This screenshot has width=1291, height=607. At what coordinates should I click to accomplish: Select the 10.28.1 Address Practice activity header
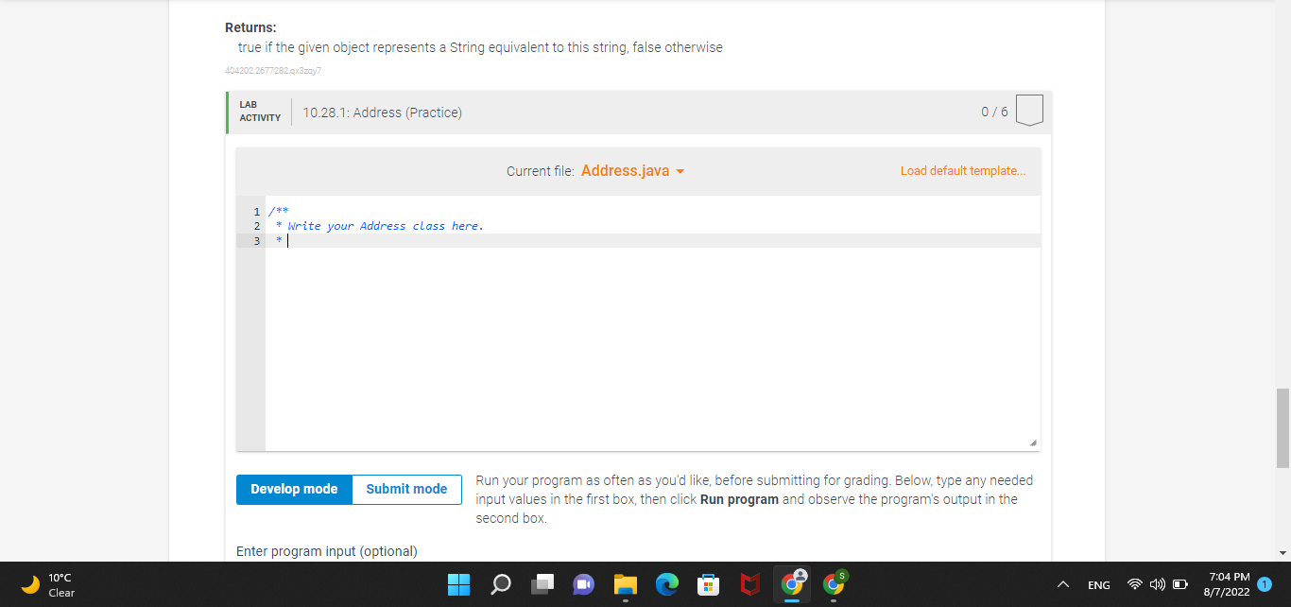pyautogui.click(x=382, y=112)
